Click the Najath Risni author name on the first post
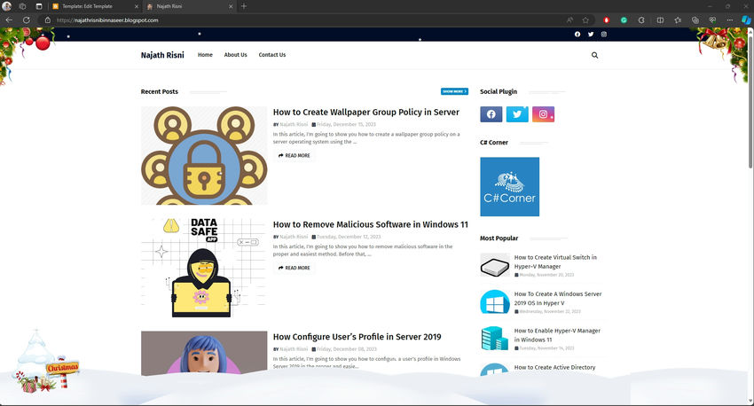This screenshot has width=754, height=406. click(x=294, y=124)
